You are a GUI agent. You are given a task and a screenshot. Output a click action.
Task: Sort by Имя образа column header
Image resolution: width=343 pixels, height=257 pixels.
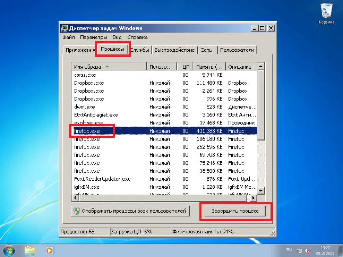[109, 66]
